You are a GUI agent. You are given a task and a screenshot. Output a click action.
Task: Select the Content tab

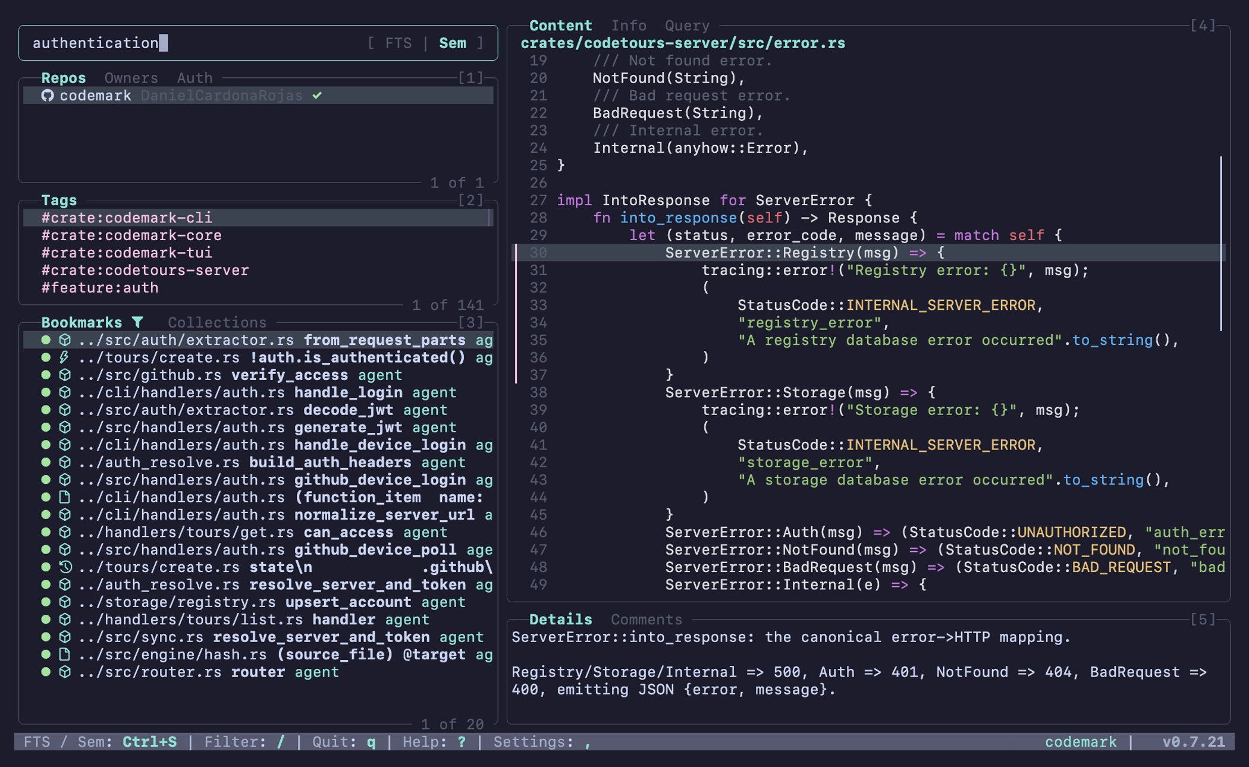560,26
